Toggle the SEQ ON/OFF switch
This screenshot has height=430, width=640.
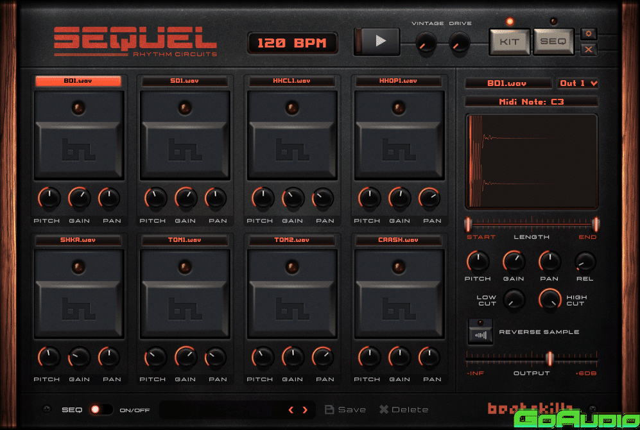click(101, 409)
